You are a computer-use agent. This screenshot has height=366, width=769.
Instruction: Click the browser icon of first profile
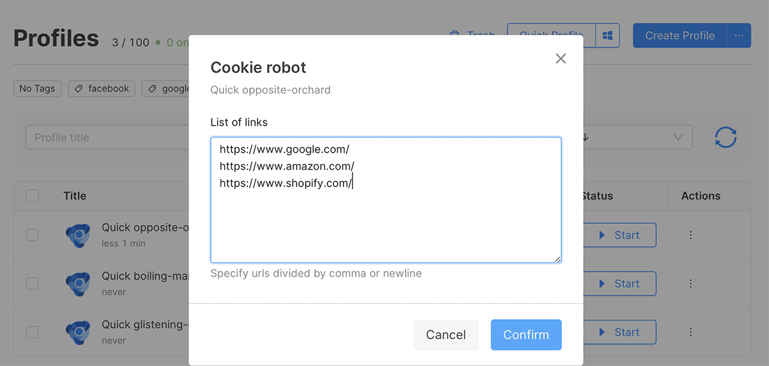tap(78, 235)
